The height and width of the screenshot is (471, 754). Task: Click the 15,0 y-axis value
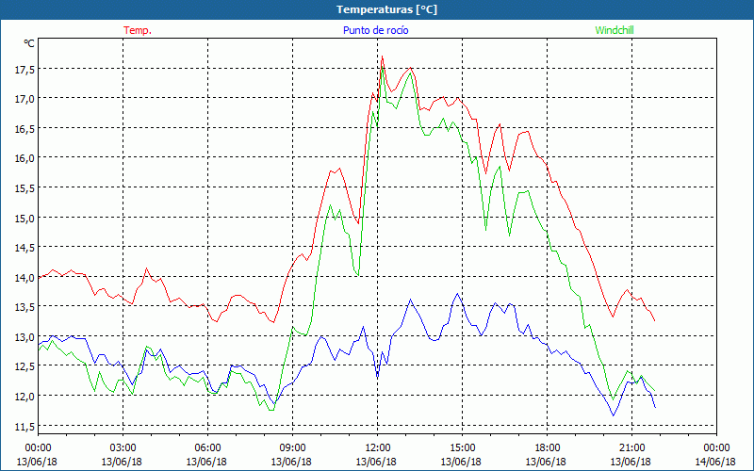tap(25, 219)
